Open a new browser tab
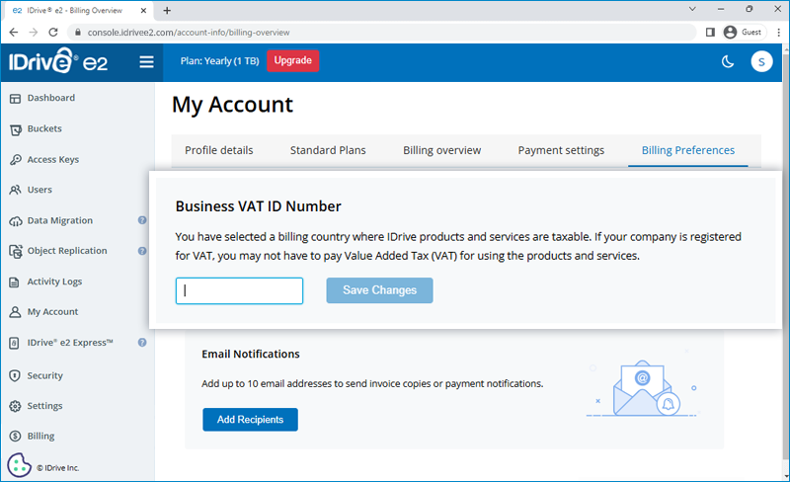 click(167, 11)
